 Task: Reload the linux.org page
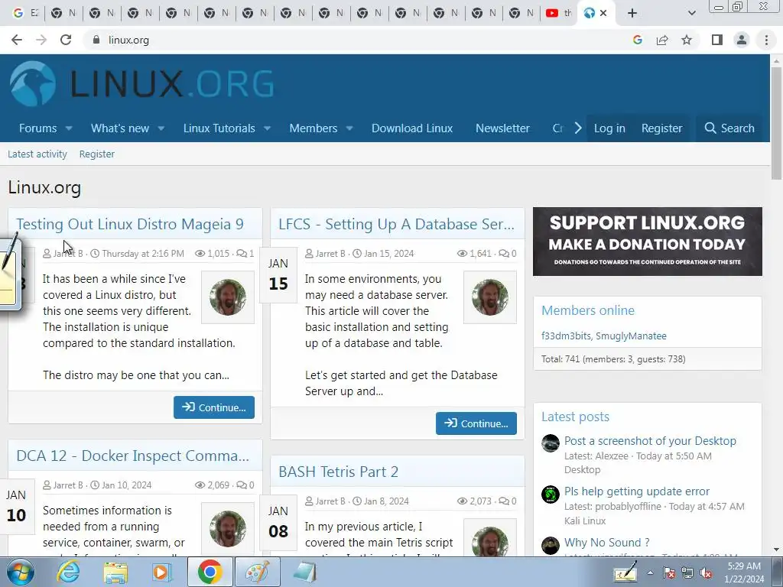(66, 40)
